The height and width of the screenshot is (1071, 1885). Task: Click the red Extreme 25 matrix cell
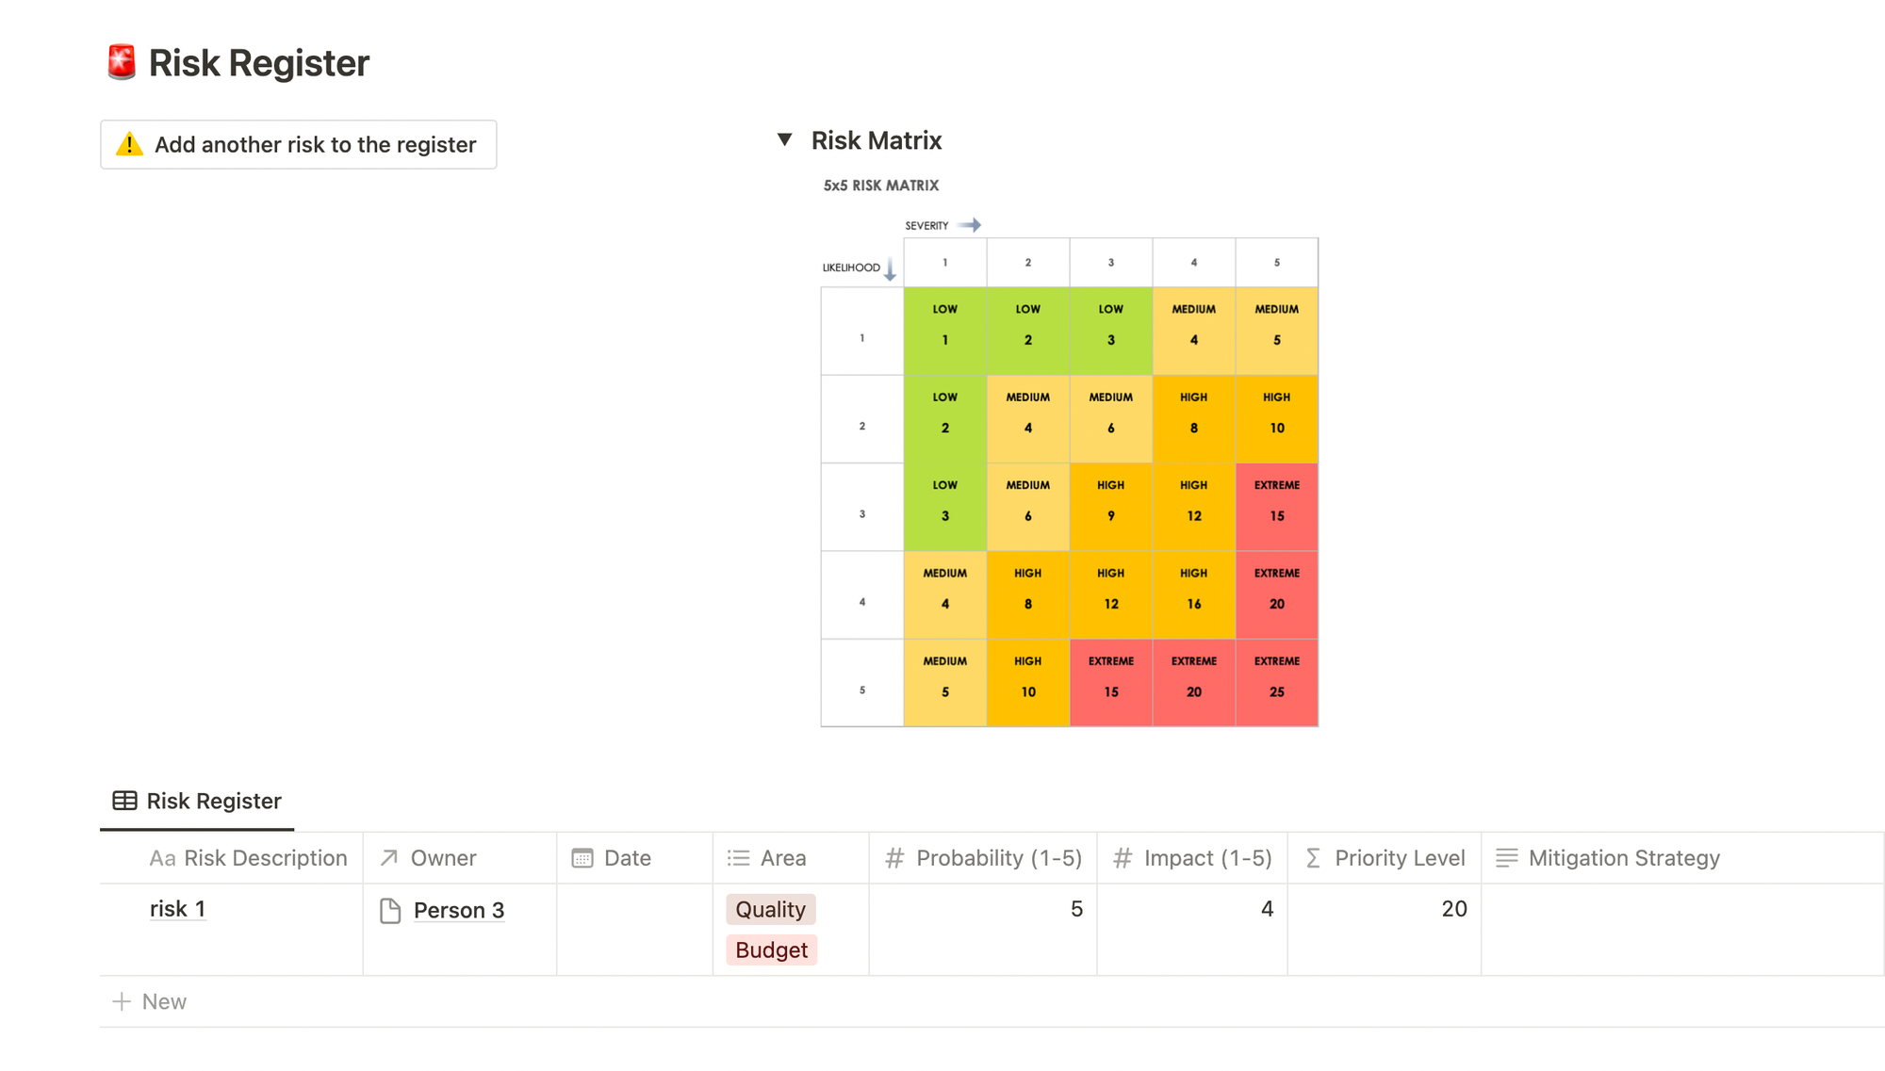tap(1276, 683)
